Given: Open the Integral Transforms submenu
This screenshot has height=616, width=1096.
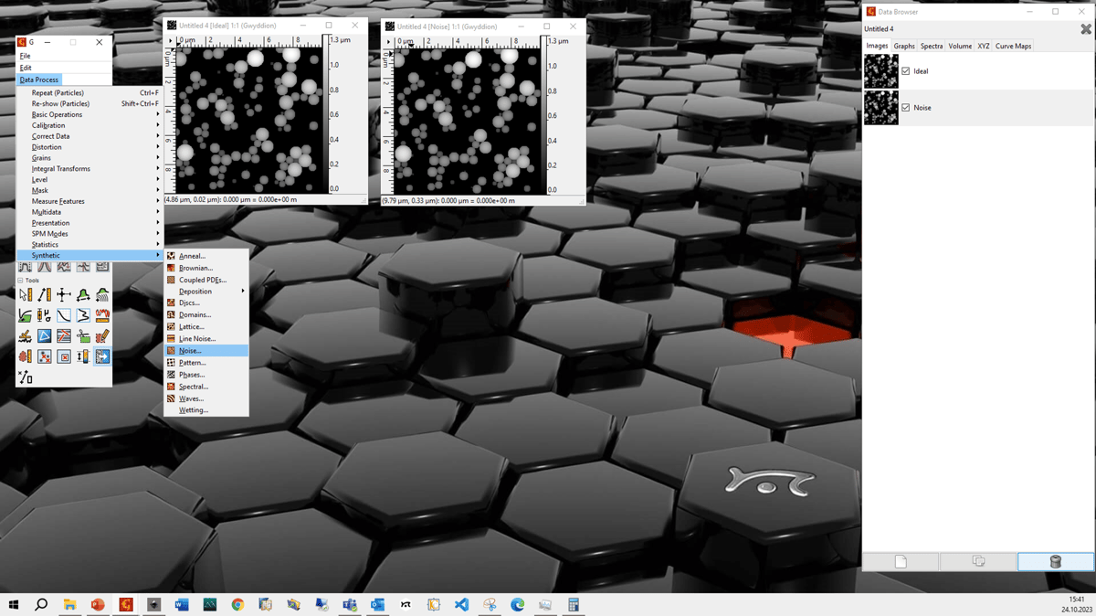Looking at the screenshot, I should pyautogui.click(x=90, y=169).
